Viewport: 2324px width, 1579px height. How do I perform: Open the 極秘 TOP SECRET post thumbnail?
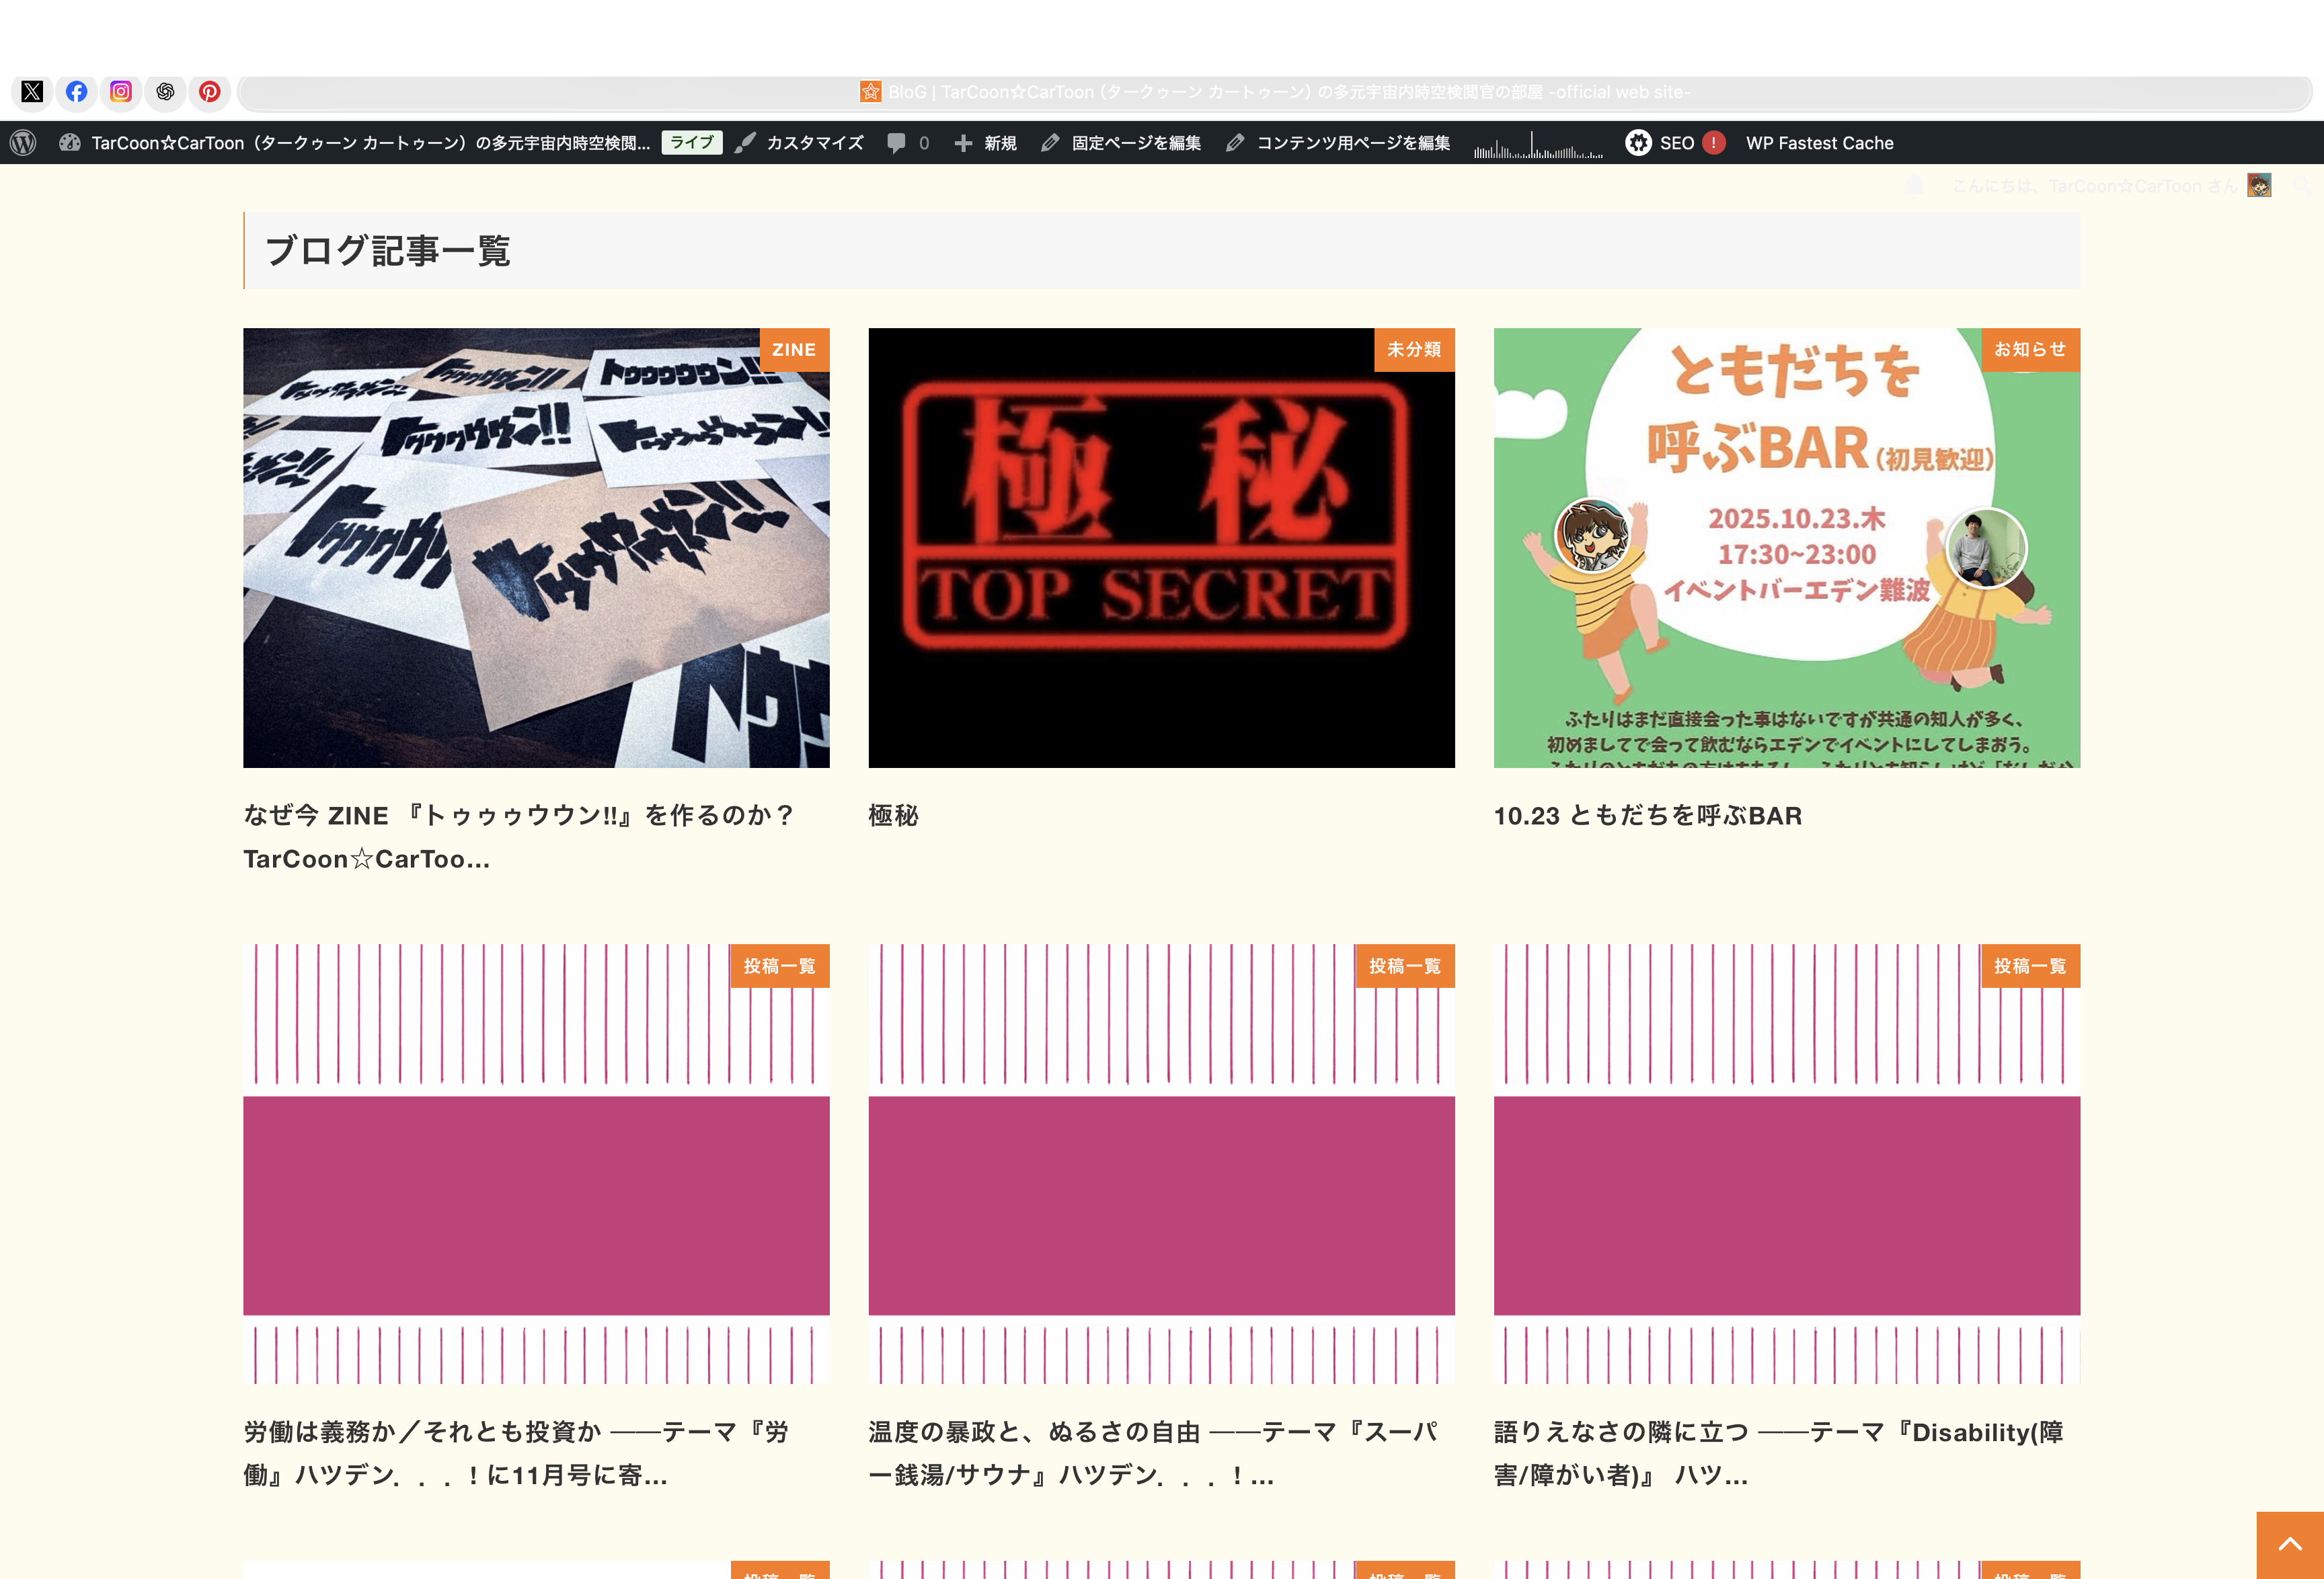1161,548
